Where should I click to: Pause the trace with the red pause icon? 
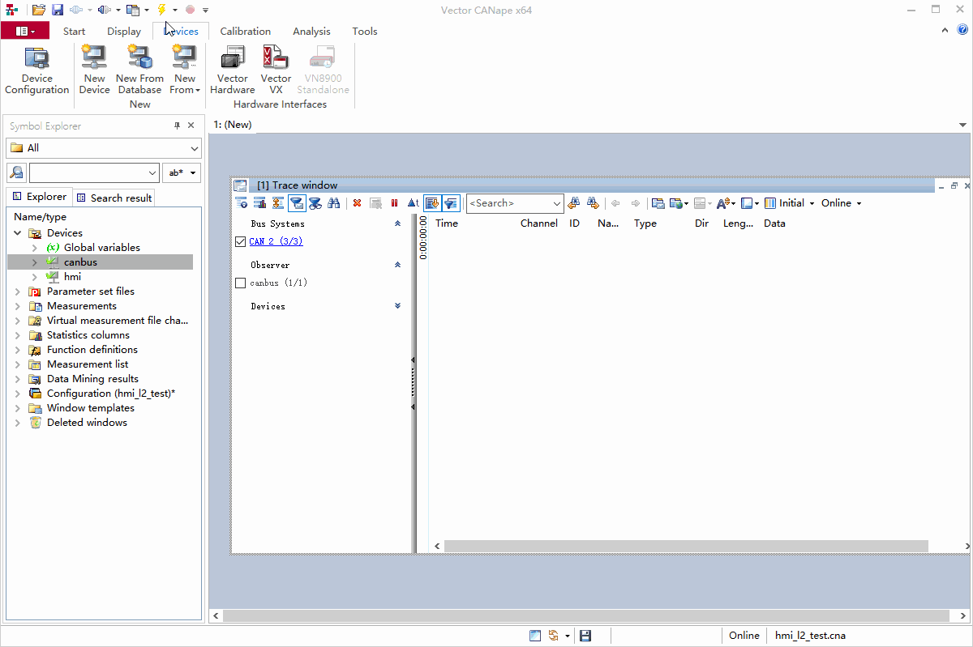pyautogui.click(x=395, y=203)
